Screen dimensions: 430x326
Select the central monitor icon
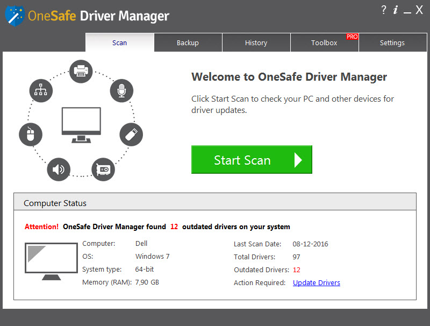(x=81, y=121)
